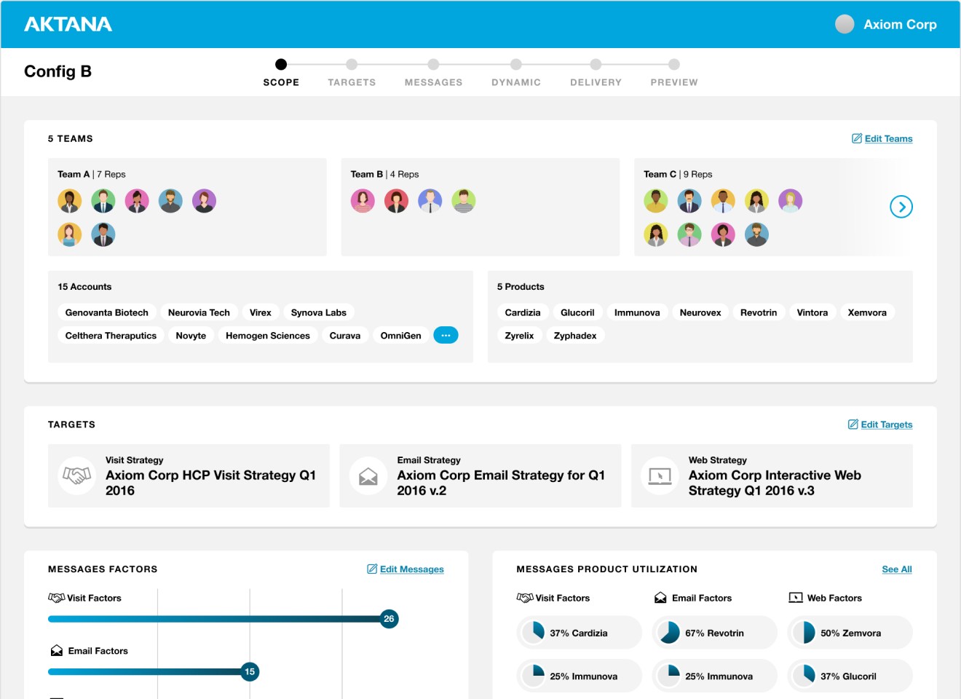Go to the Preview step
The image size is (961, 699).
coord(674,72)
